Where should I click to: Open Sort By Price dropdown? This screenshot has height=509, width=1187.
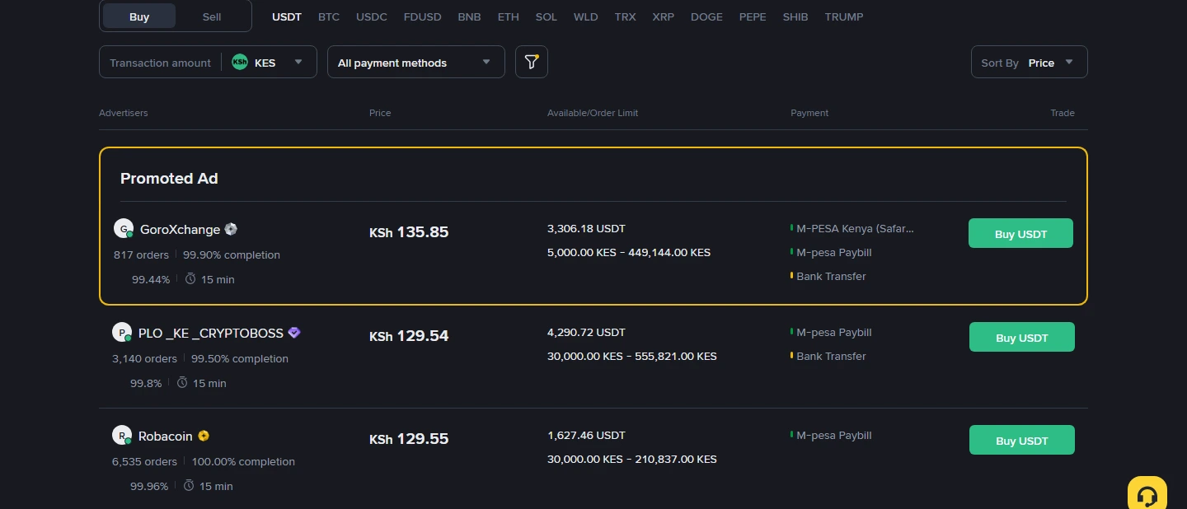click(x=1030, y=62)
